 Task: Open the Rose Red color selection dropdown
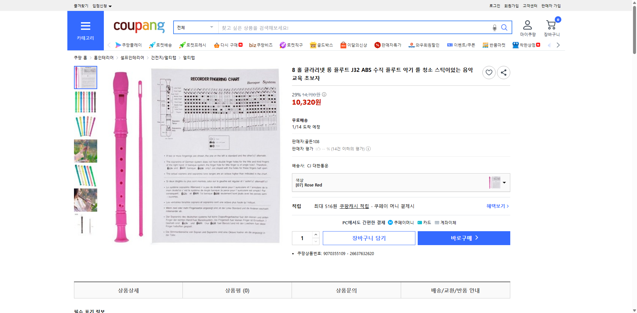504,182
